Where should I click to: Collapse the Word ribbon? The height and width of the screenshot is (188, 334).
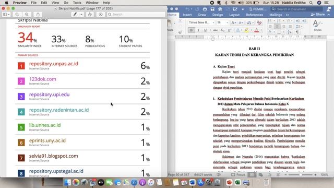(329, 15)
